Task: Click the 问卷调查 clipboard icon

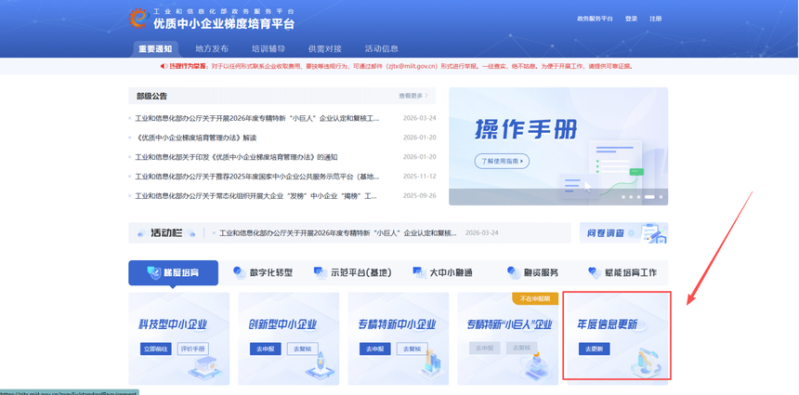Action: 654,233
